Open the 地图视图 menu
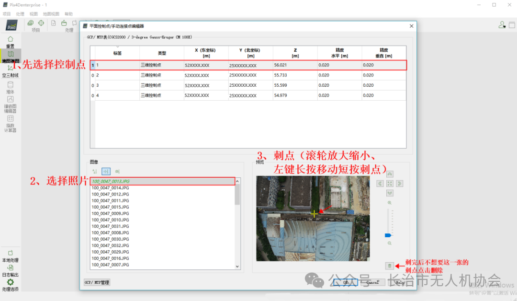 pos(51,14)
